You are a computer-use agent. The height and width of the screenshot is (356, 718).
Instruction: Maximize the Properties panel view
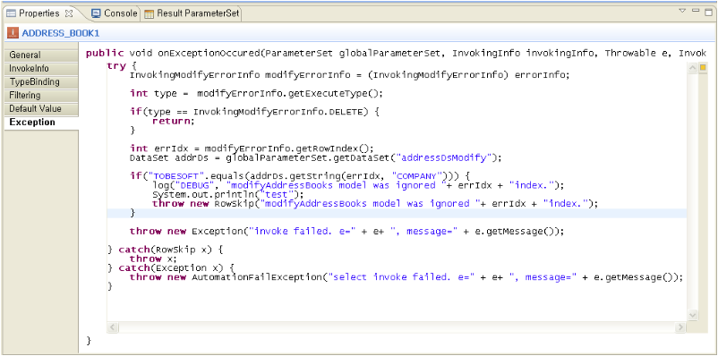(x=708, y=13)
